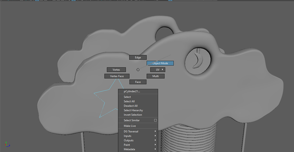This screenshot has width=294, height=152.
Task: Click the pCylinder21... object entry
Action: (138, 91)
